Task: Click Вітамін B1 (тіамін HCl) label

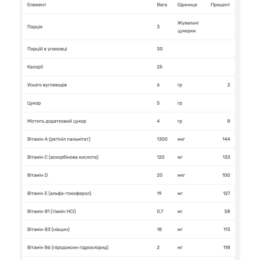Action: (52, 212)
